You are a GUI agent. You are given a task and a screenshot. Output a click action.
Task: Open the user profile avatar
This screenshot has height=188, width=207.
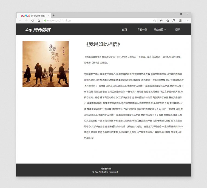pos(180,21)
